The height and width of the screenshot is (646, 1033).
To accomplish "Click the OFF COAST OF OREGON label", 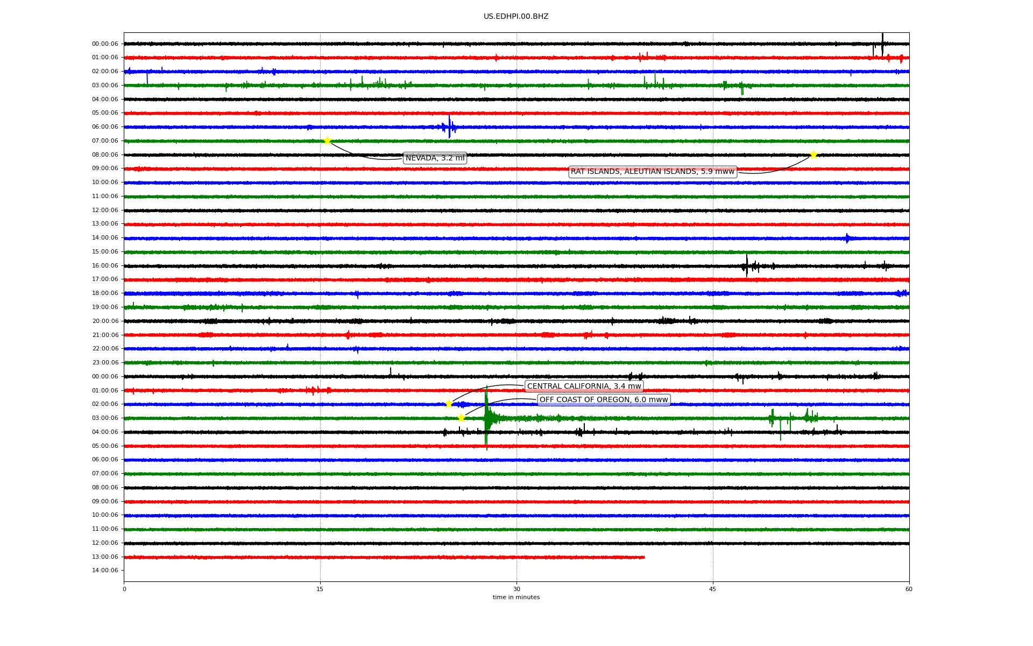I will tap(604, 400).
